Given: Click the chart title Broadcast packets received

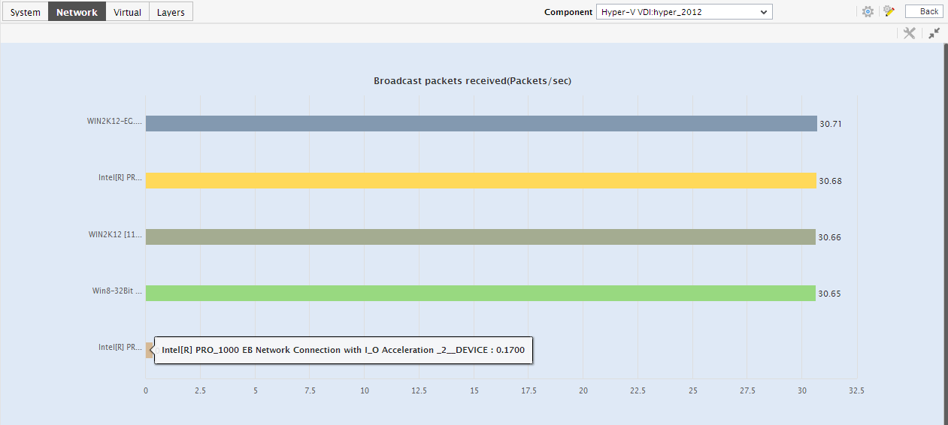Looking at the screenshot, I should [x=472, y=80].
